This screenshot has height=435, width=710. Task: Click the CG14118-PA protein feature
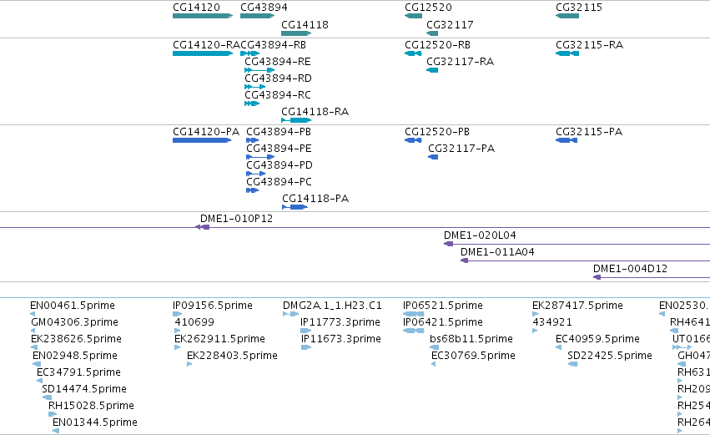[x=295, y=207]
